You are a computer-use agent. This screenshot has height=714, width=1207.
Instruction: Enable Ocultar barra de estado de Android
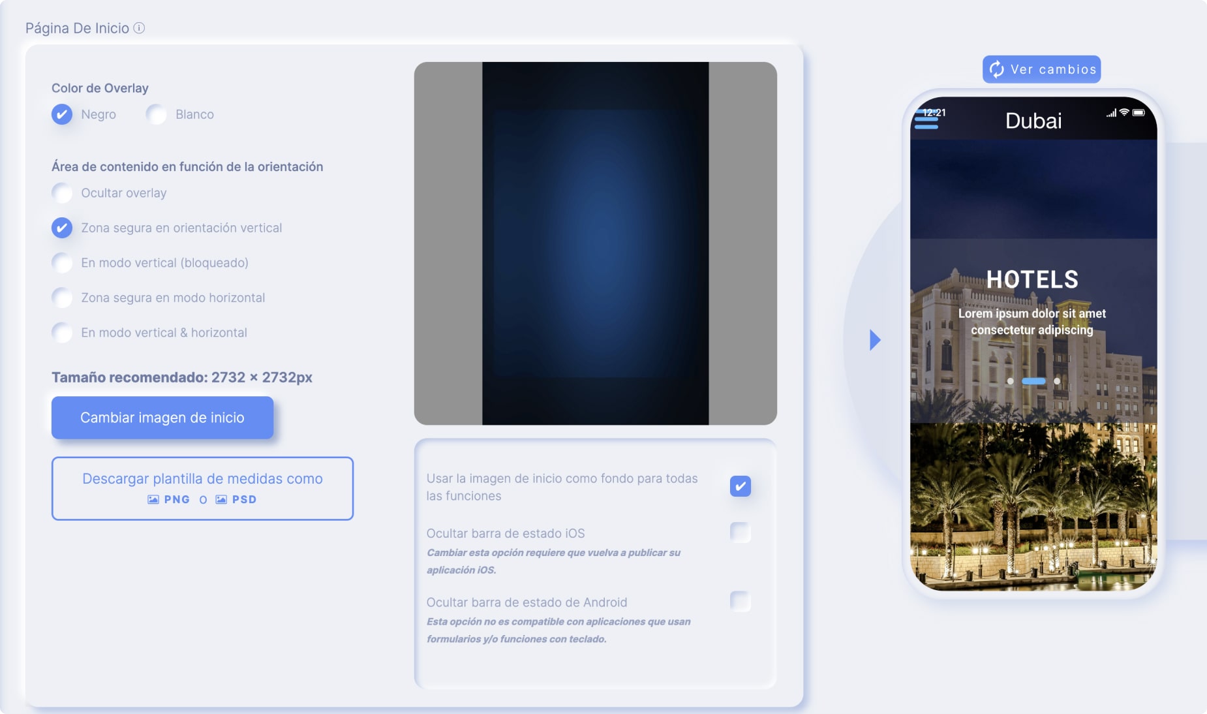741,601
